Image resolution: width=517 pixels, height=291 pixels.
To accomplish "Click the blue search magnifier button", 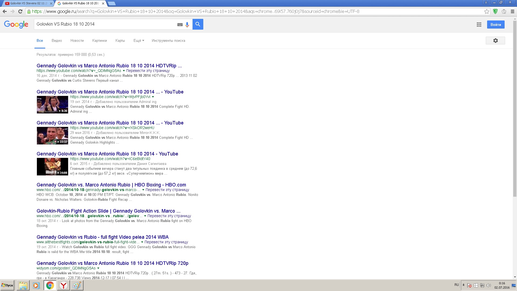I will pos(198,24).
